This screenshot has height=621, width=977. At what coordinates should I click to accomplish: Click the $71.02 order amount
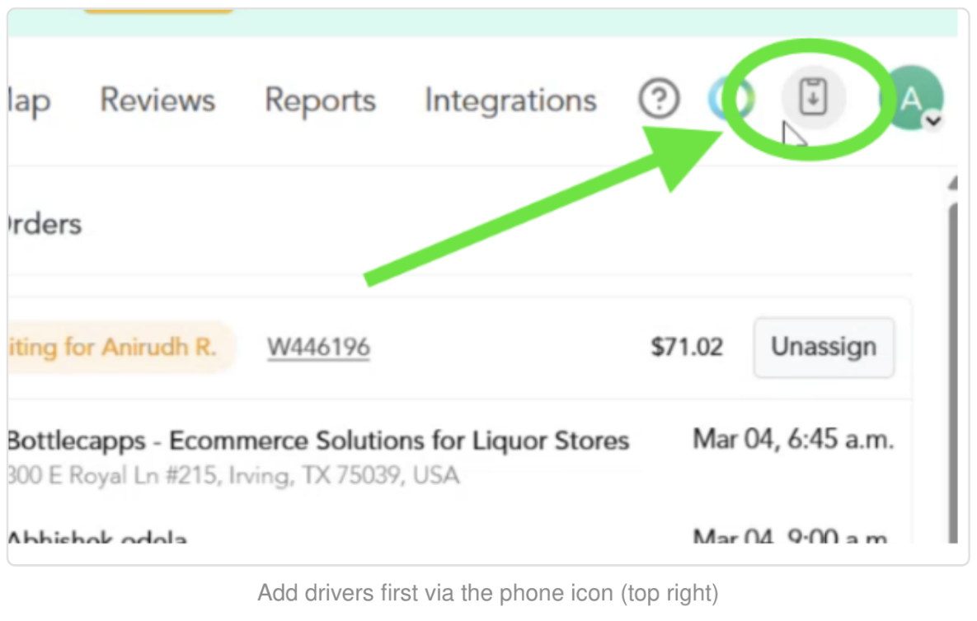point(687,348)
